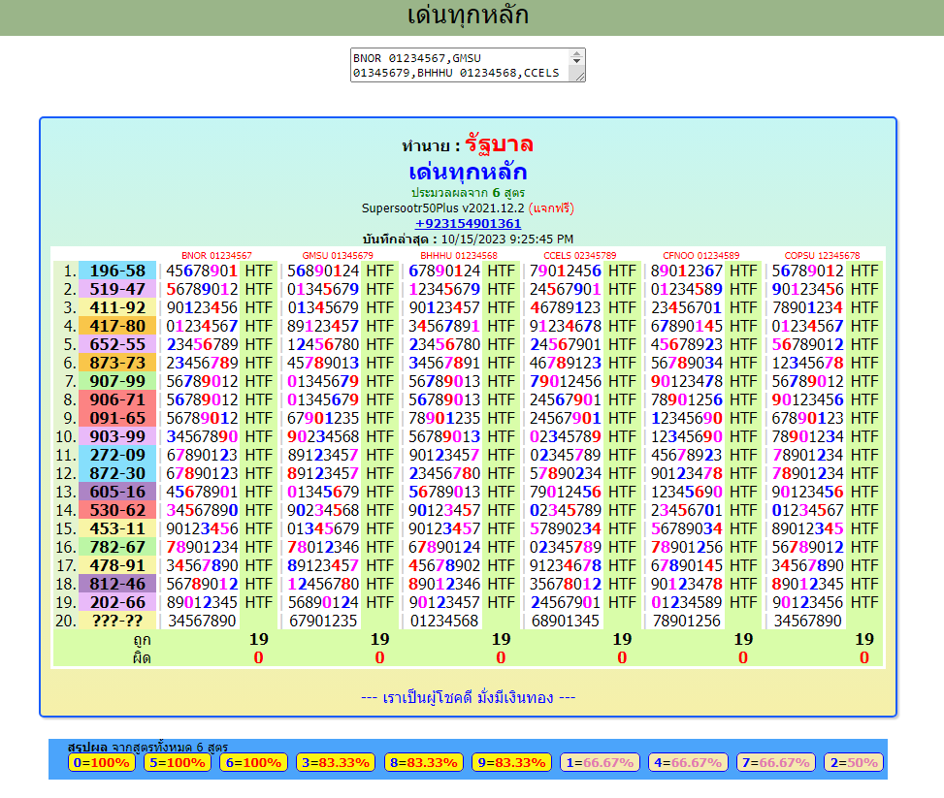The height and width of the screenshot is (798, 944).
Task: Click BHHHU prediction 01234568 in row 20
Action: 444,621
